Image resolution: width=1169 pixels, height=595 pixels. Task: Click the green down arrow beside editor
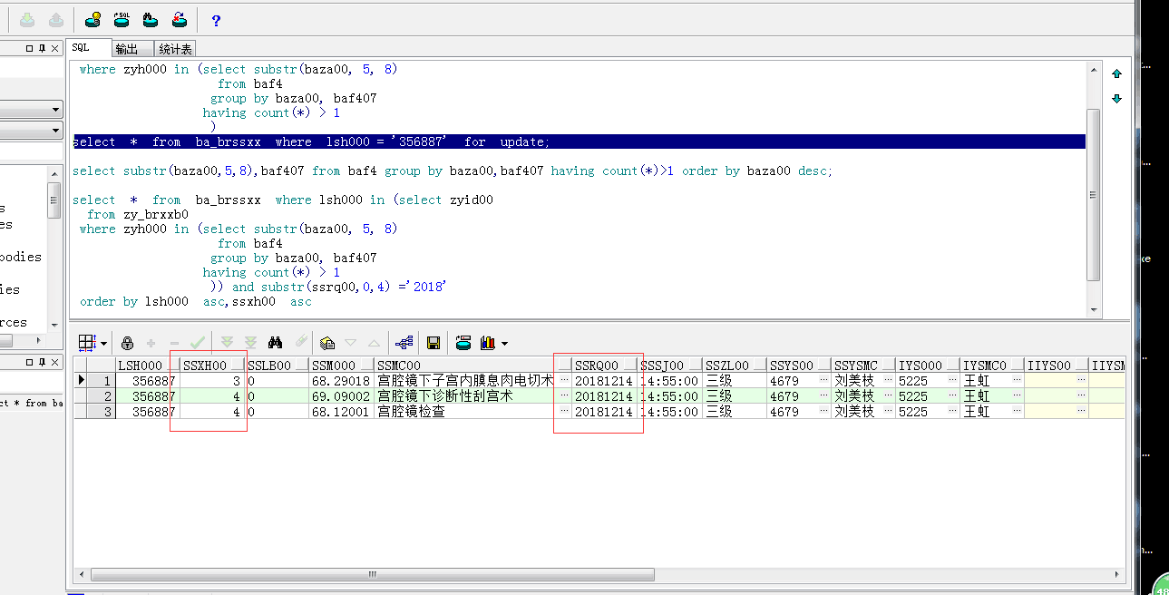pos(1116,99)
